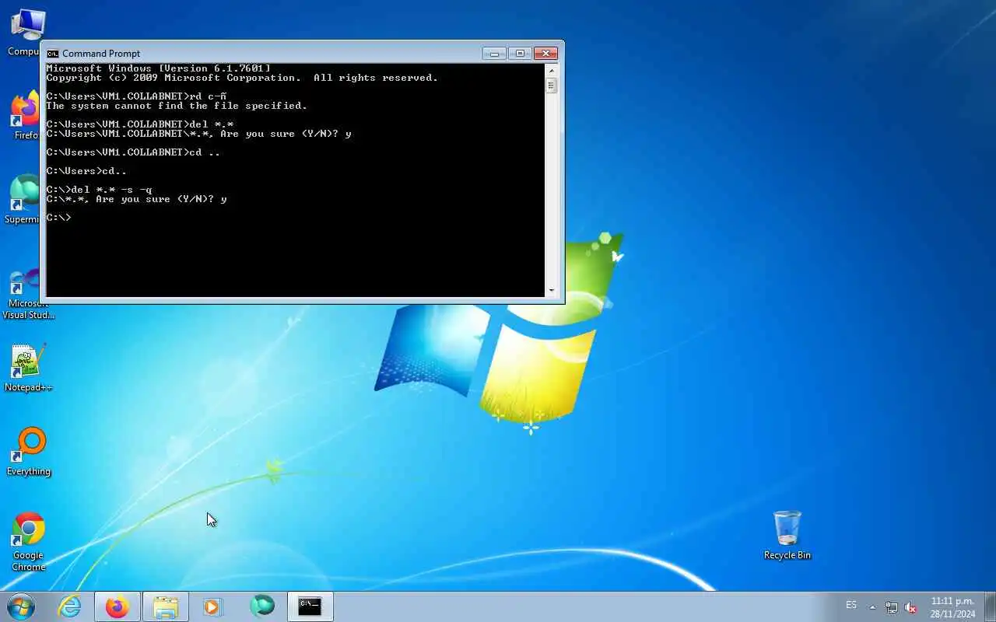996x622 pixels.
Task: Click Command Prompt scrollbar down arrow
Action: tap(552, 290)
